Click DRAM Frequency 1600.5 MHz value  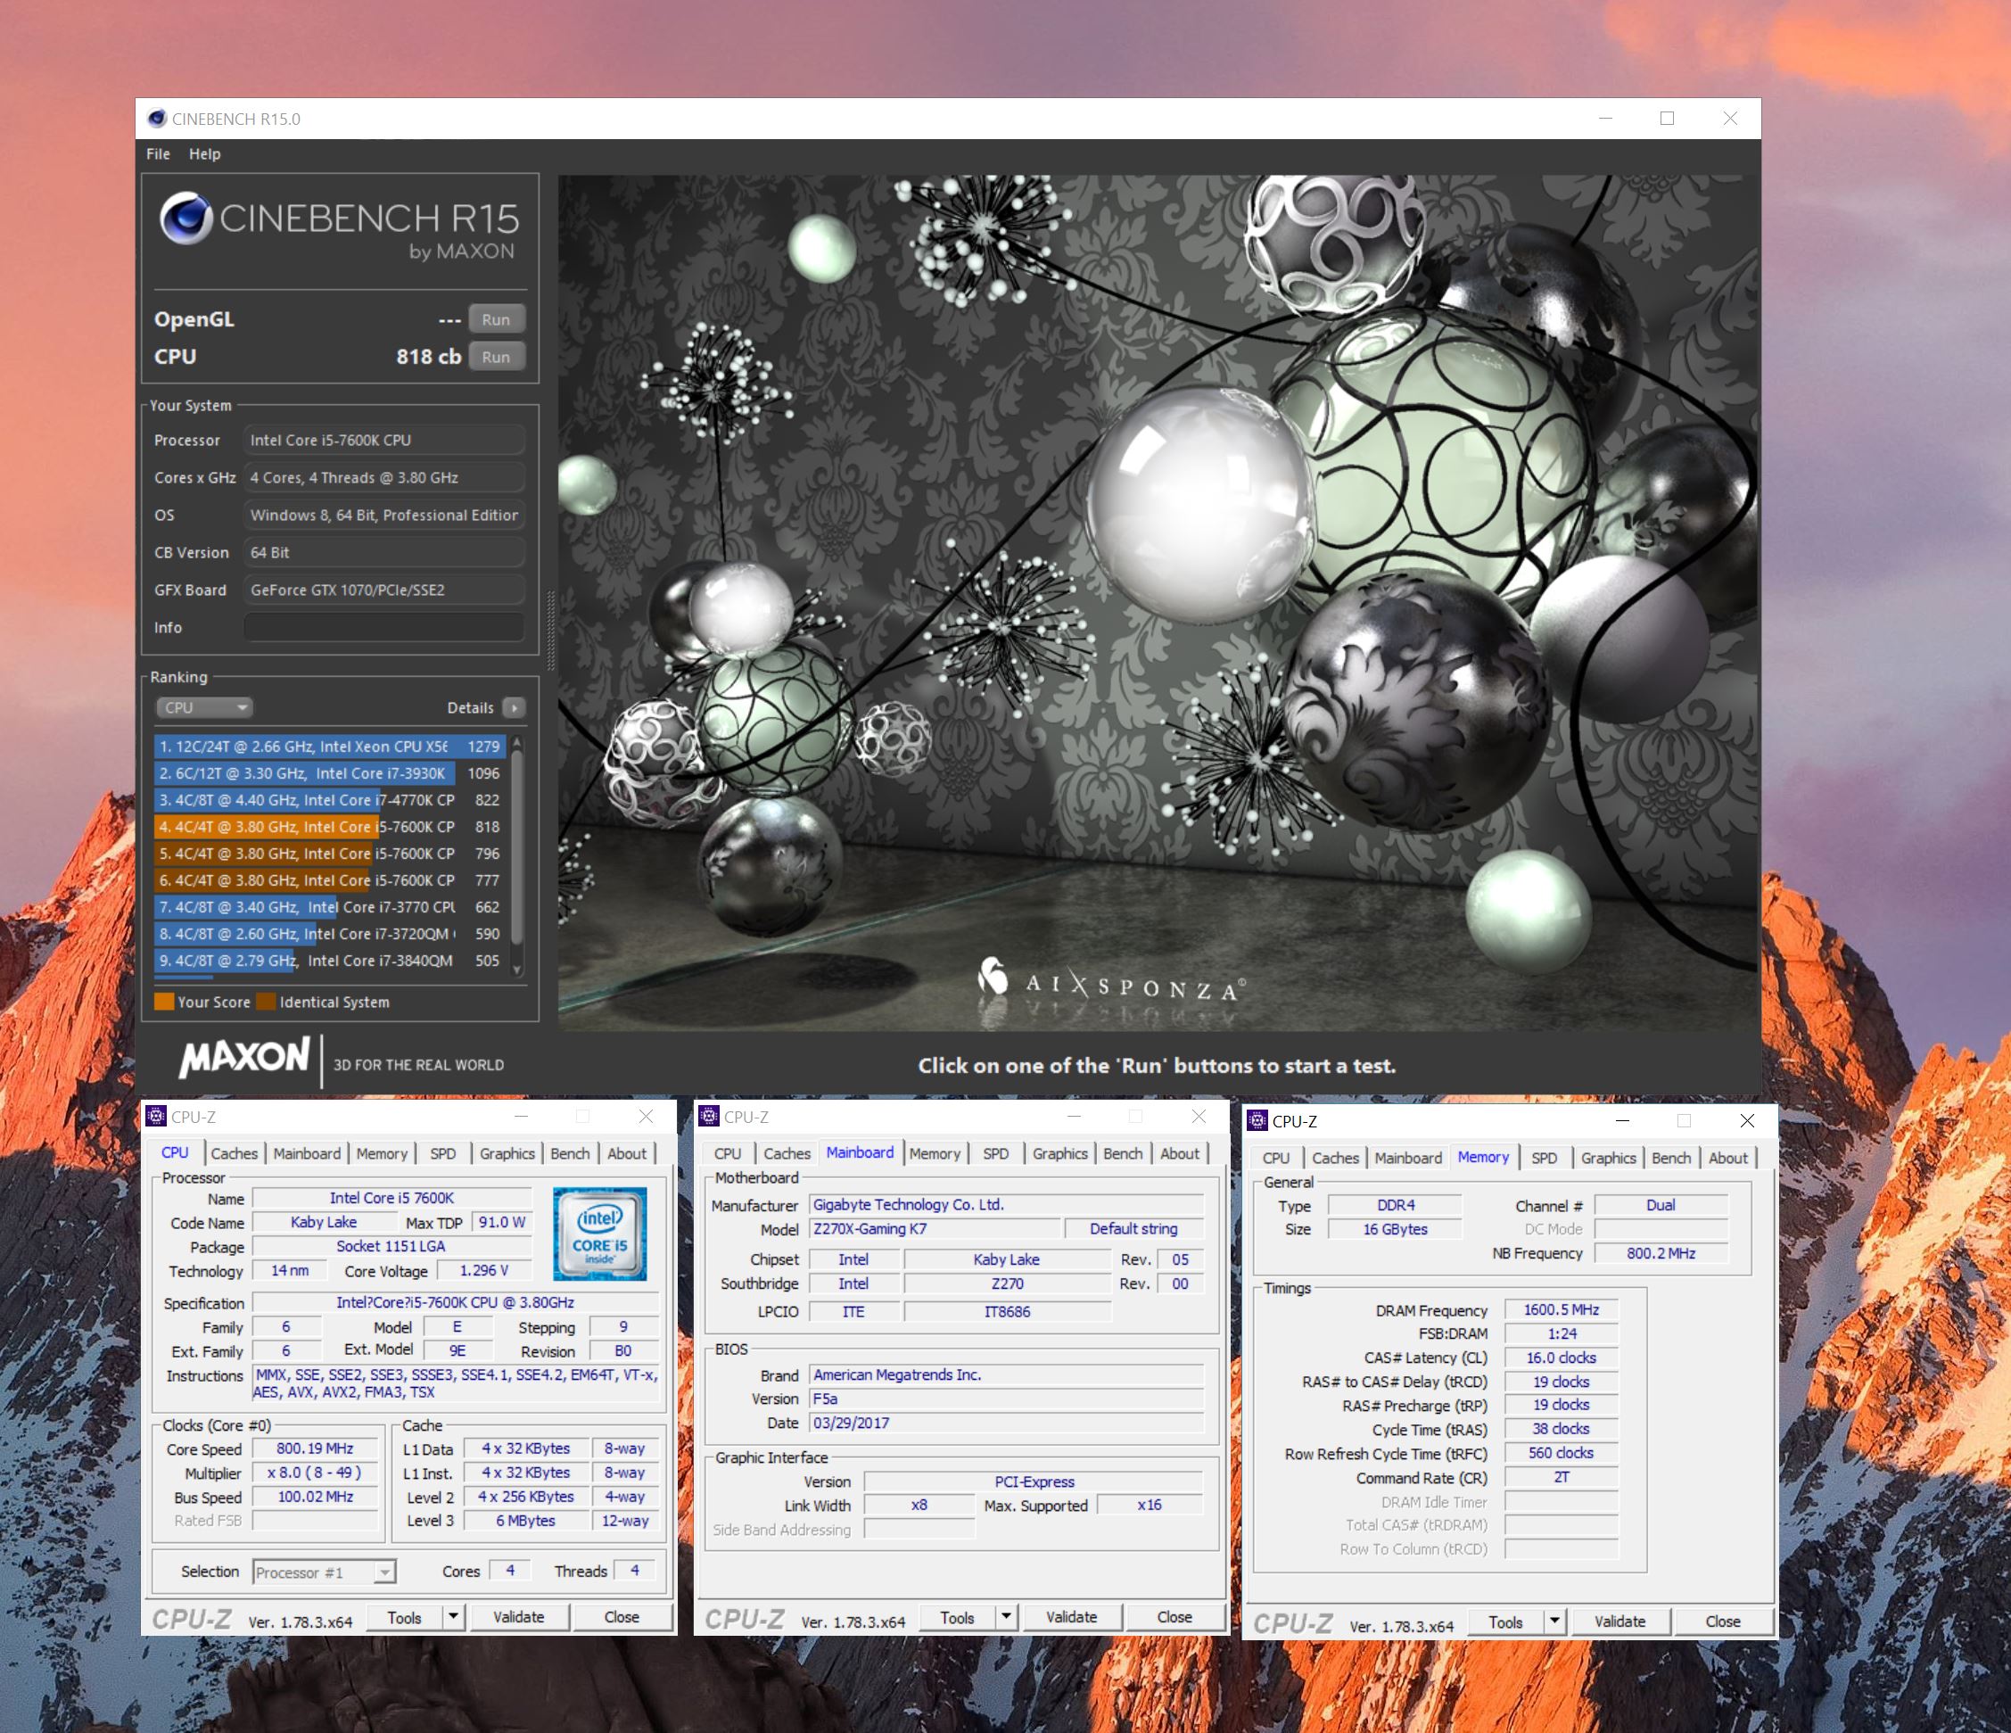[x=1561, y=1309]
